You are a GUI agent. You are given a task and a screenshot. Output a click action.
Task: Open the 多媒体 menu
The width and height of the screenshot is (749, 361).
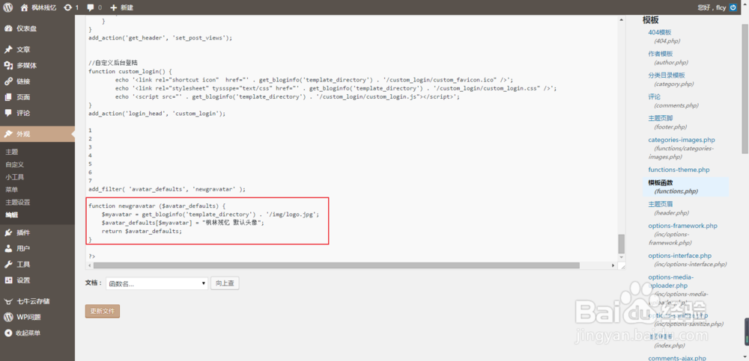pos(37,66)
